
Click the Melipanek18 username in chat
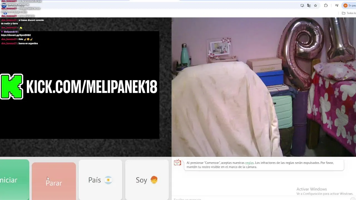coord(11,32)
